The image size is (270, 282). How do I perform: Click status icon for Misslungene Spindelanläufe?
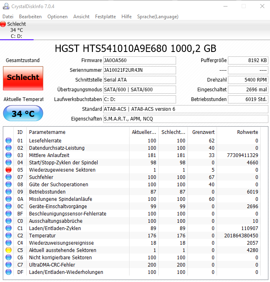tap(9, 199)
